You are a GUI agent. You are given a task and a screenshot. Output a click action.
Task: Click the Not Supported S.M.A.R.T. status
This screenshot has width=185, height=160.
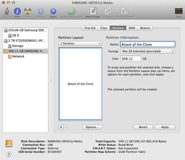pyautogui.click(x=128, y=148)
